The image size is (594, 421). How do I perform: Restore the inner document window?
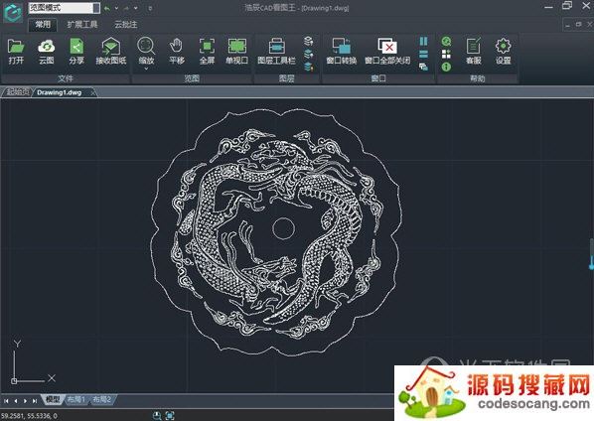click(x=578, y=25)
